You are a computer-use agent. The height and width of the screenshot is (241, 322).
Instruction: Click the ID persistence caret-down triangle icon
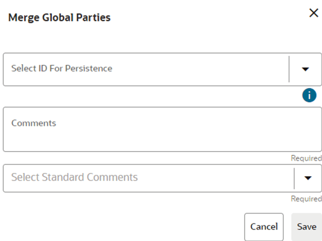click(305, 69)
